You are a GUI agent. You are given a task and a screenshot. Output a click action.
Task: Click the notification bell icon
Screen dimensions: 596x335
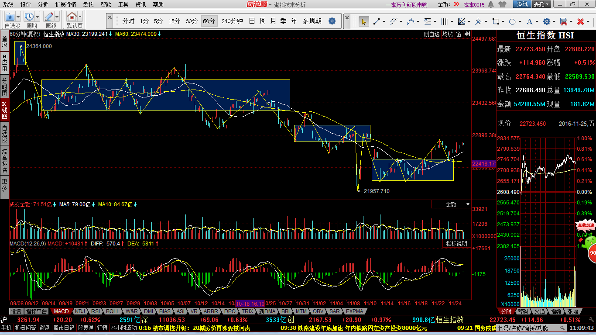coord(491,4)
